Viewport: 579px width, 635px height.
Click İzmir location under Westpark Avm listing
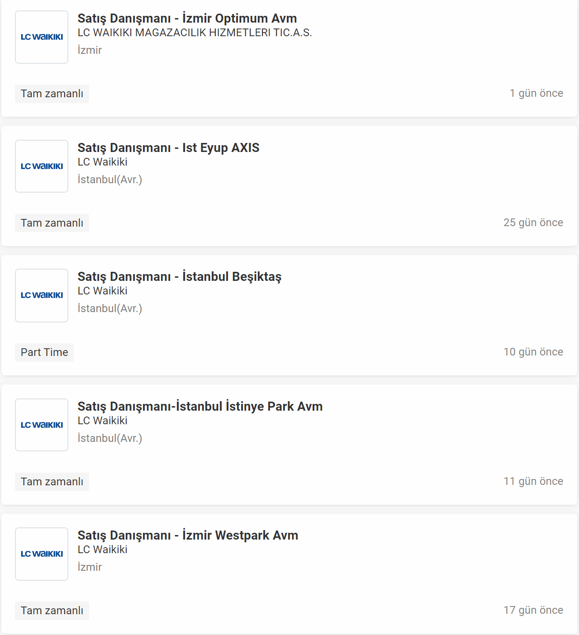(90, 567)
